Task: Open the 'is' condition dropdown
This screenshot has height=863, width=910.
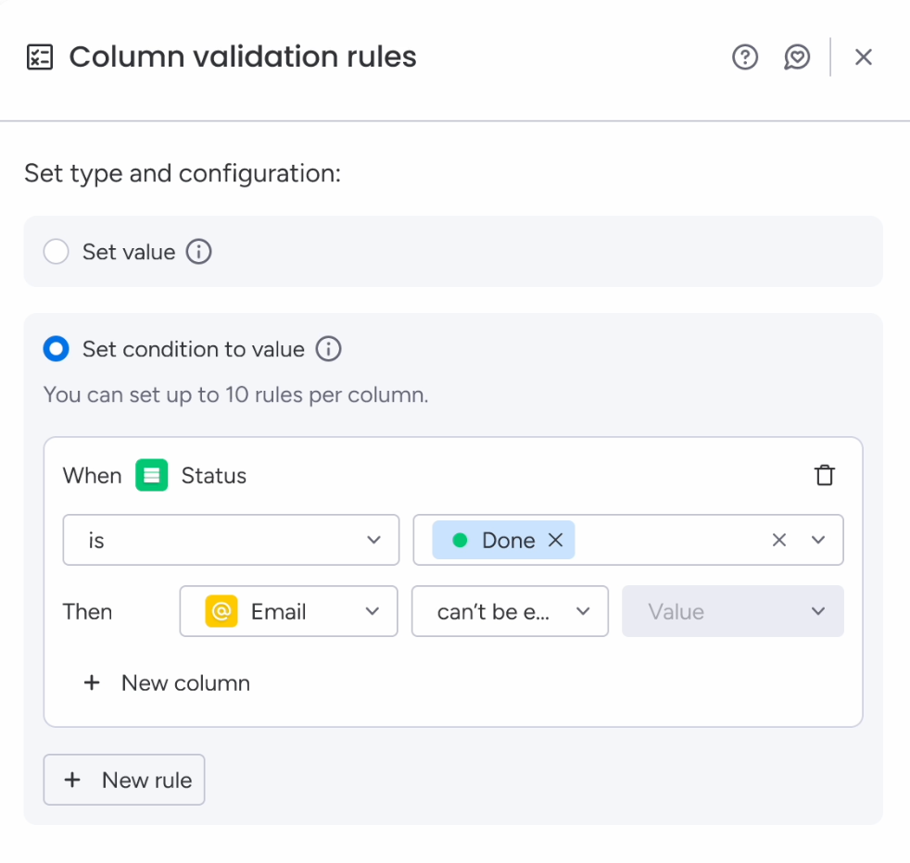Action: coord(231,540)
